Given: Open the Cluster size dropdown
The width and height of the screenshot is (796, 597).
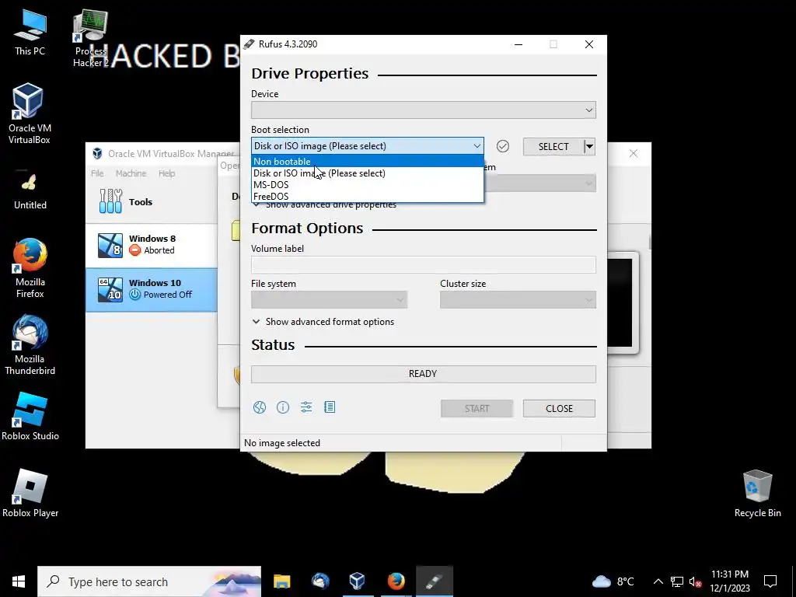Looking at the screenshot, I should click(518, 299).
